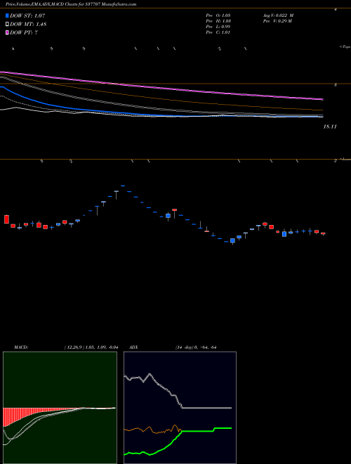Click the white DOW MT legend swatch
The height and width of the screenshot is (464, 351).
click(7, 25)
